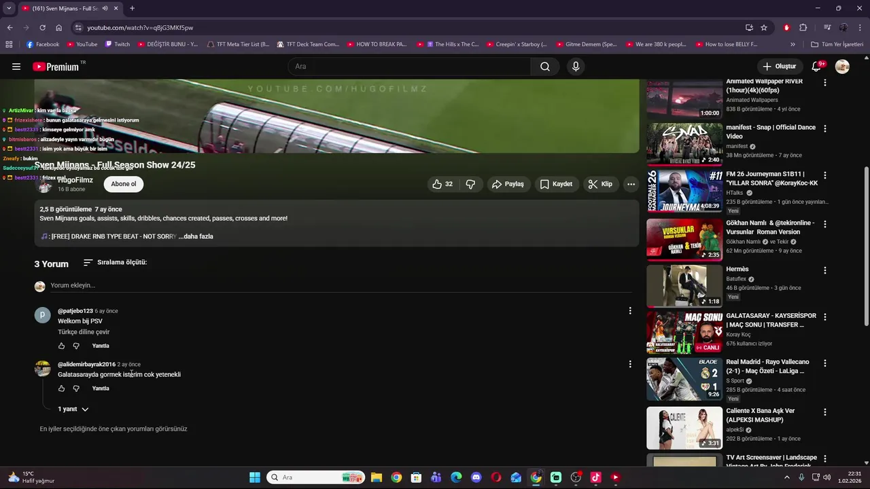Open the TikTok taskbar app
The width and height of the screenshot is (870, 489).
(595, 477)
